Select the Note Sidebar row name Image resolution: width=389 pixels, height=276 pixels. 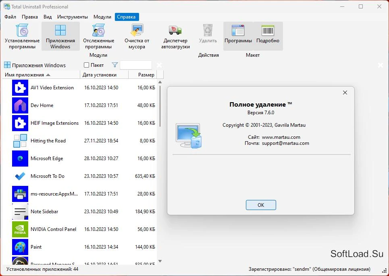click(44, 212)
